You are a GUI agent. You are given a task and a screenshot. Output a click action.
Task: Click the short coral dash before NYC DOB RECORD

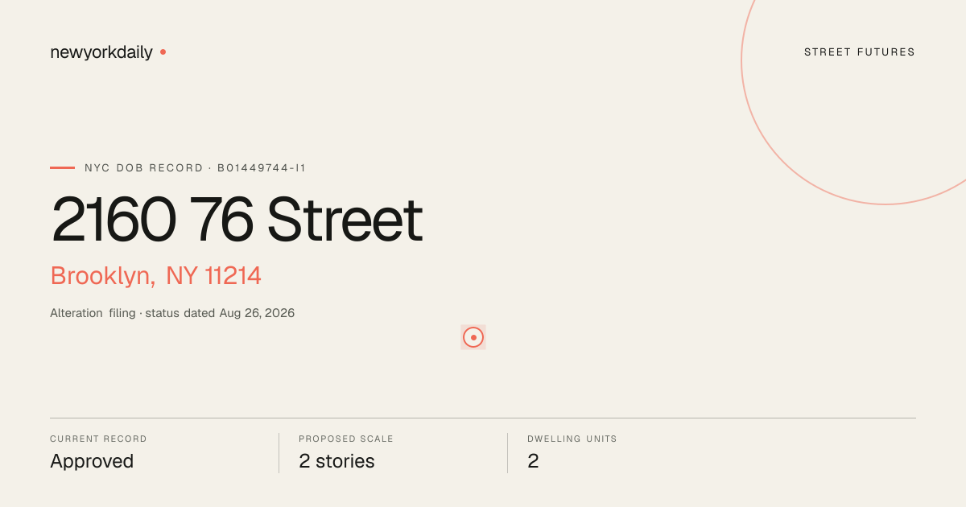click(62, 168)
